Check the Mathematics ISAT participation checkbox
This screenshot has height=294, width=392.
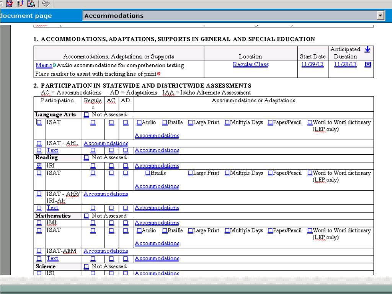tap(39, 230)
